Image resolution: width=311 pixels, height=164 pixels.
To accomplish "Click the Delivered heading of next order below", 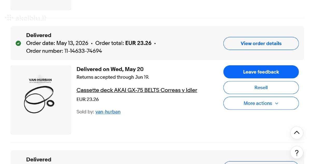I will (39, 159).
